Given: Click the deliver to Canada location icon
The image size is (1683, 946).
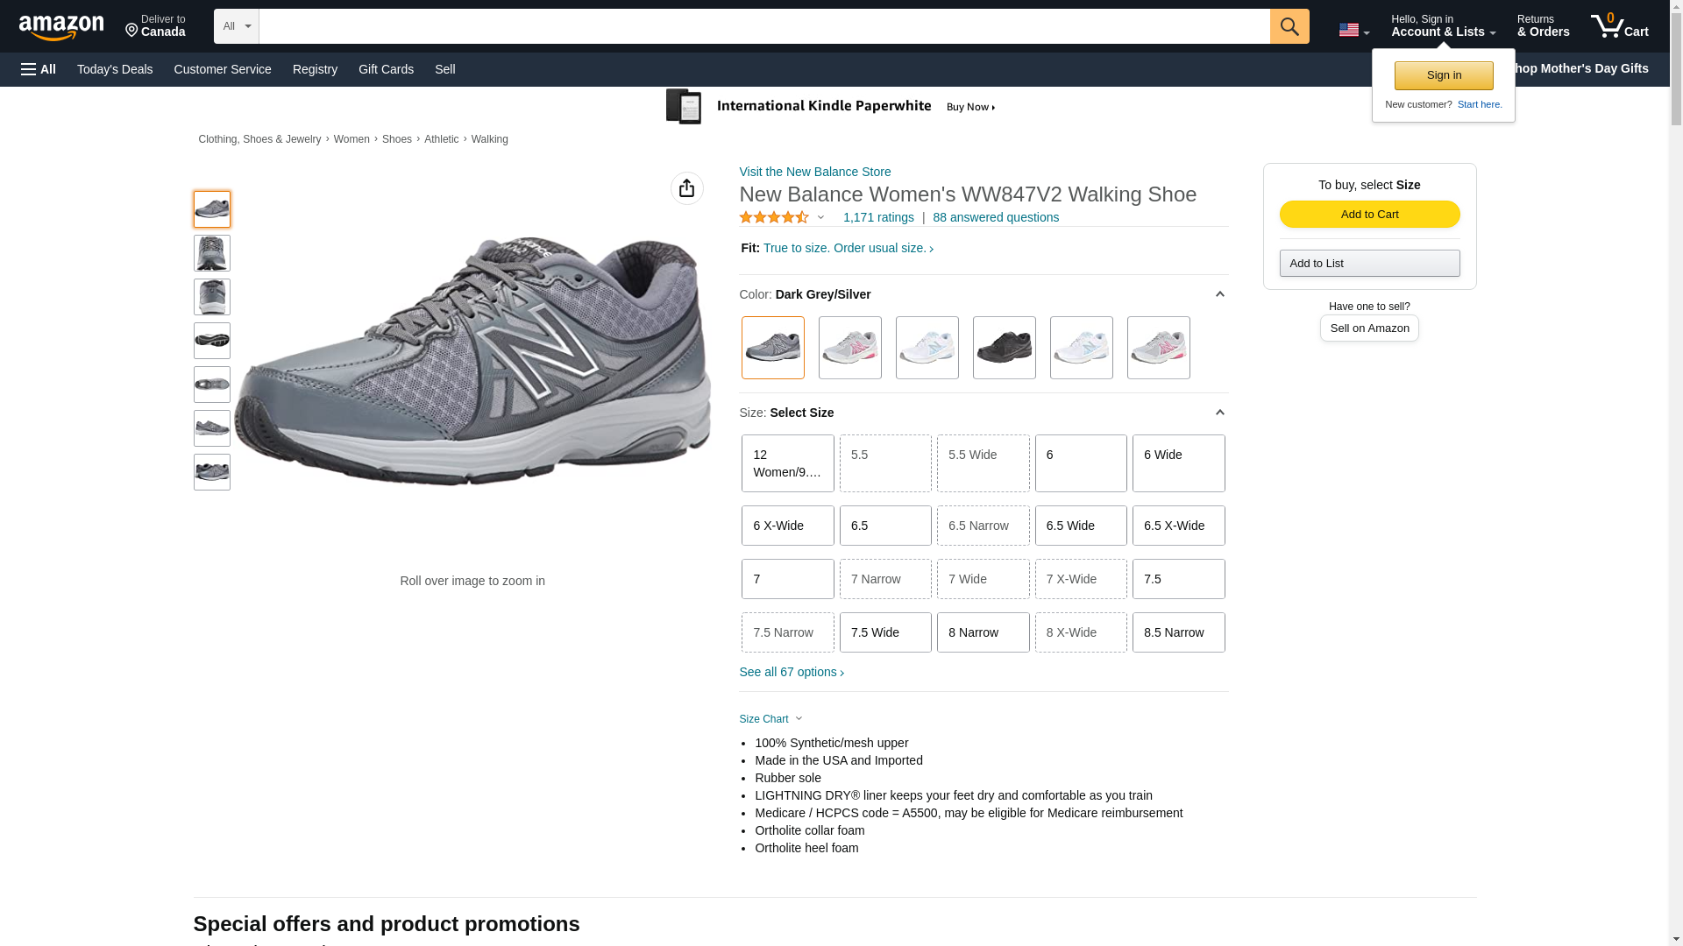Looking at the screenshot, I should pyautogui.click(x=132, y=31).
